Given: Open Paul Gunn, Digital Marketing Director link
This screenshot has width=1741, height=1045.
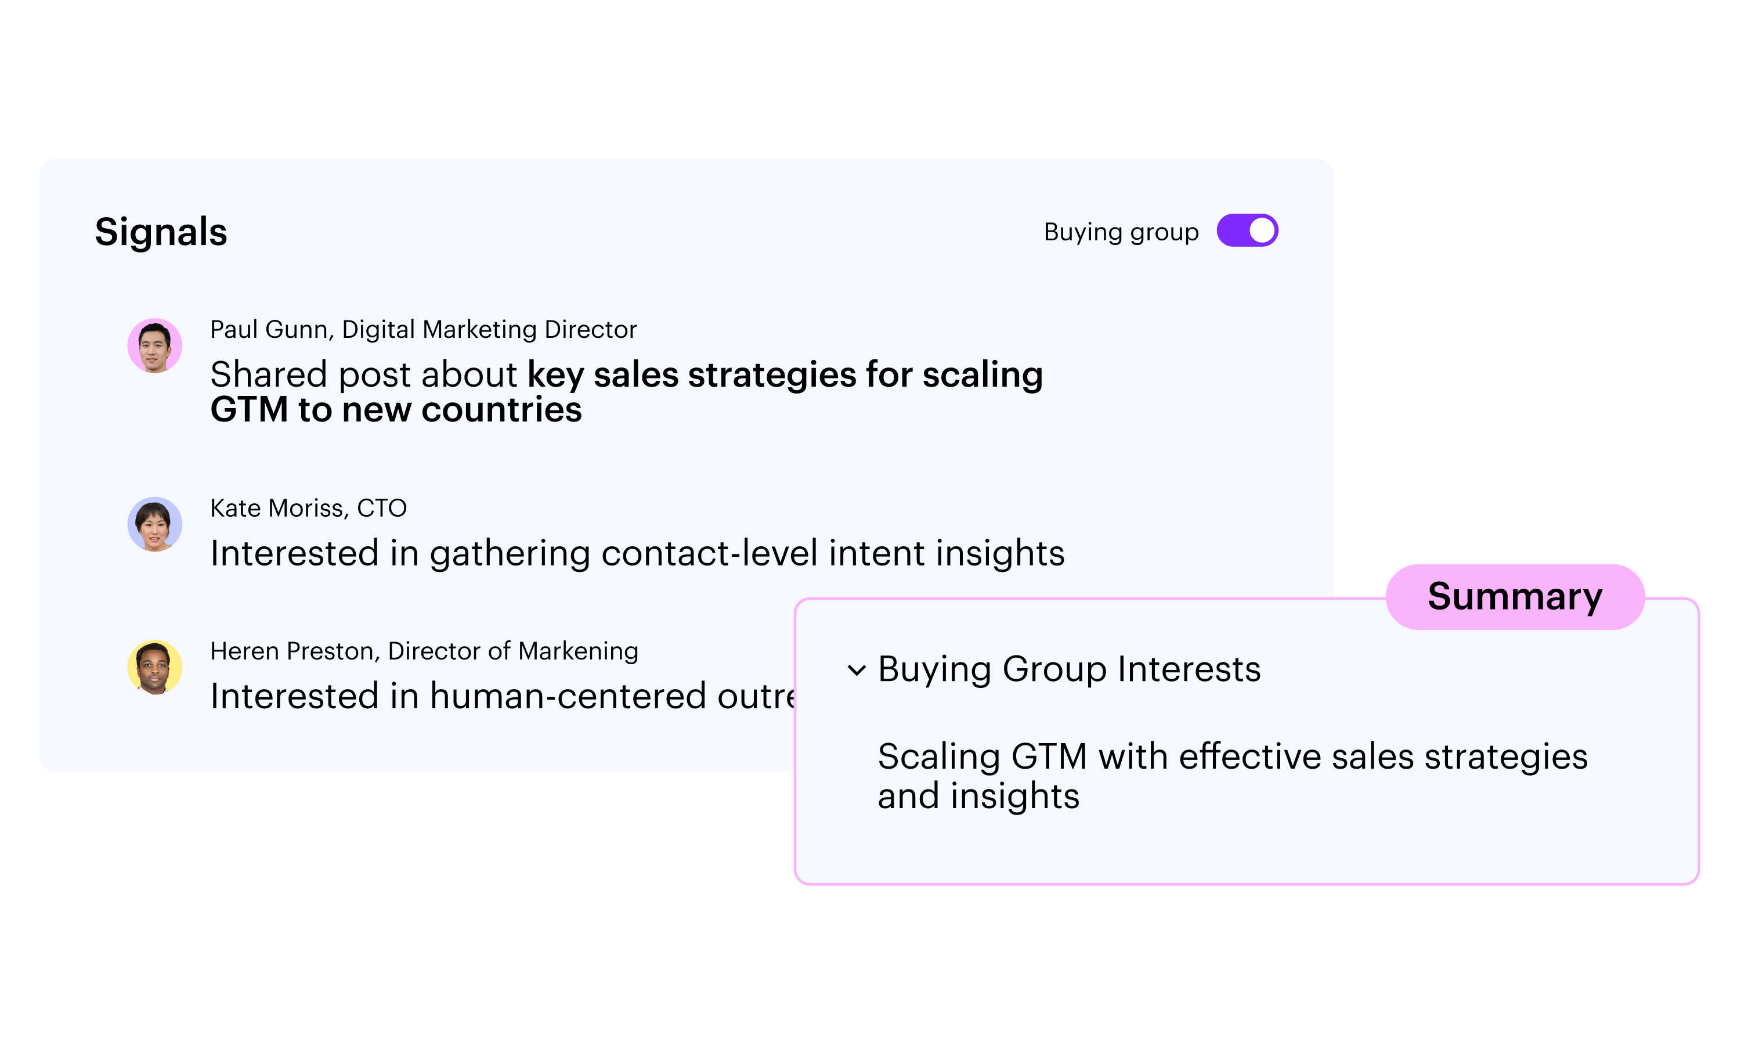Looking at the screenshot, I should click(423, 330).
